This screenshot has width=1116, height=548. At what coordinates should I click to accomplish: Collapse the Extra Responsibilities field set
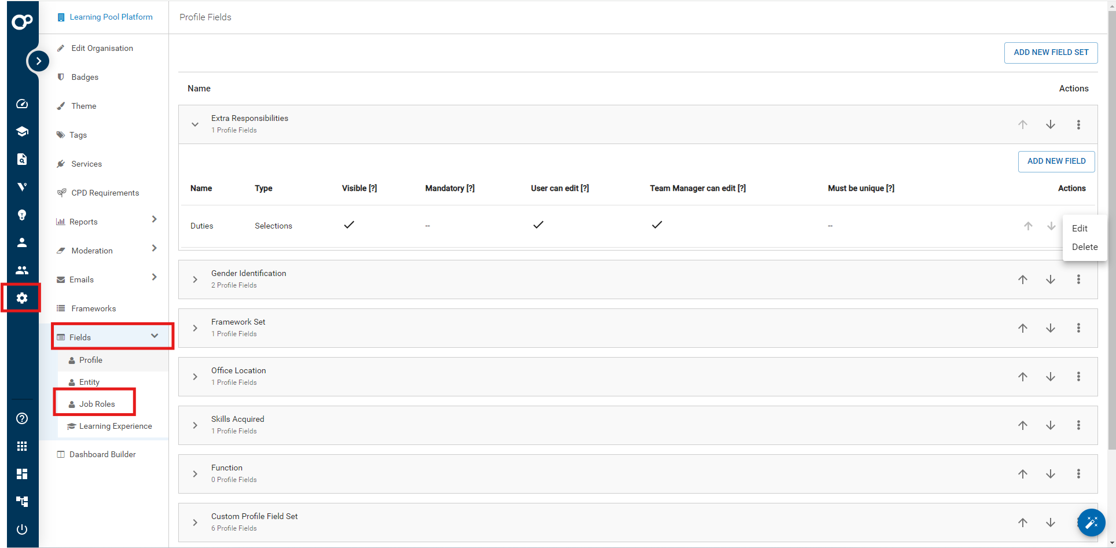point(195,124)
